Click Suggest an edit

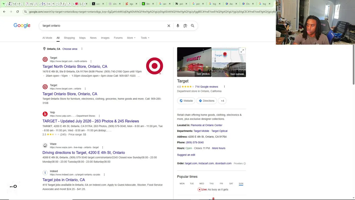tap(186, 155)
